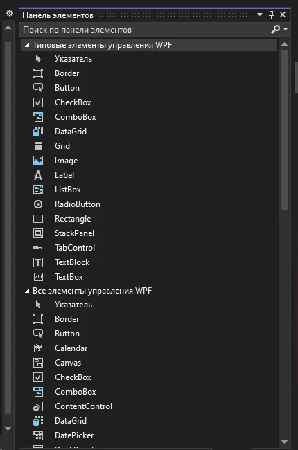This screenshot has width=298, height=450.
Task: Select the Rectangle shape icon
Action: 38,219
